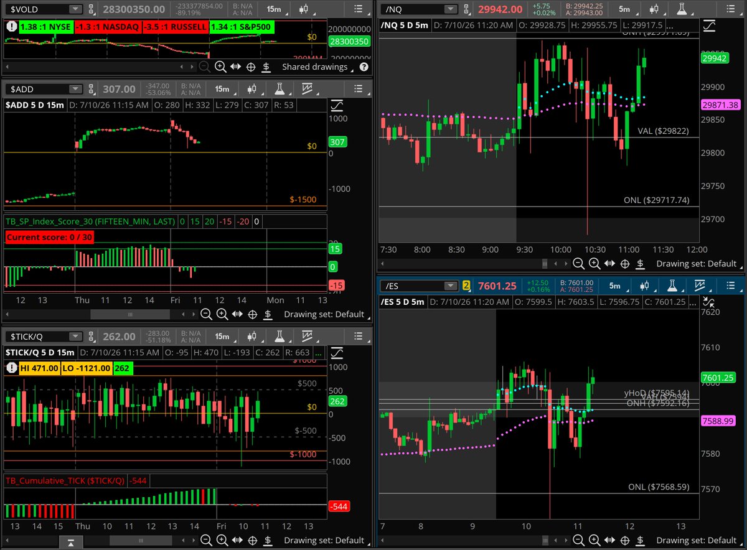This screenshot has width=747, height=550.
Task: Toggle the link chain next to /NQ symbol
Action: [x=467, y=9]
